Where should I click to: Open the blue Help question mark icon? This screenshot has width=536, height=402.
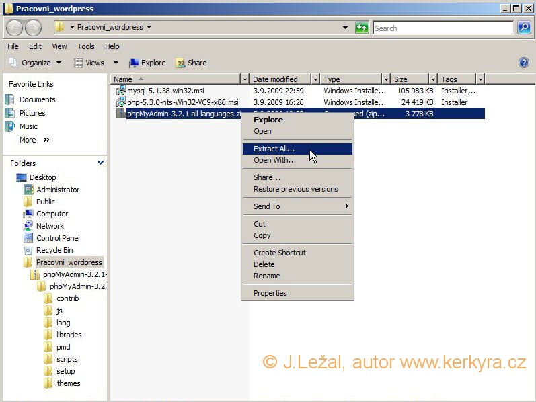[x=524, y=63]
